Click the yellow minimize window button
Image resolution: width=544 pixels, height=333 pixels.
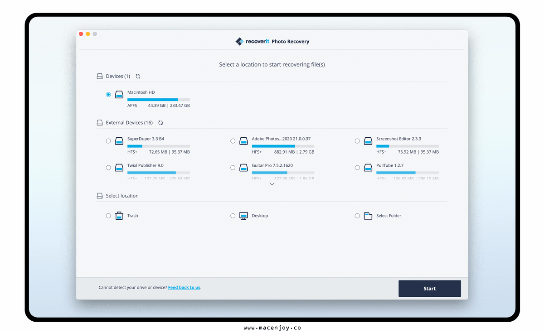[88, 34]
